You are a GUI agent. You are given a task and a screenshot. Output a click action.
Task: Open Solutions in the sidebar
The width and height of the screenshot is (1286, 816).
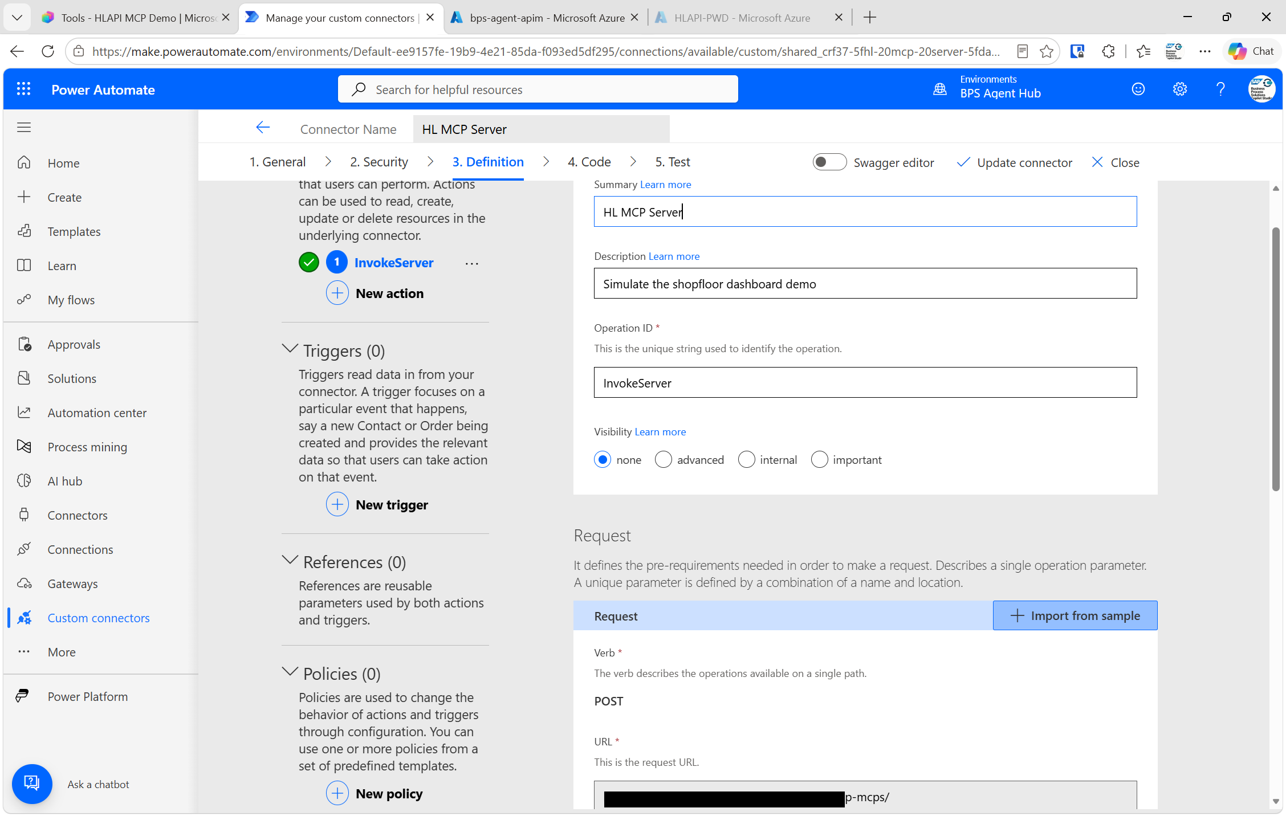point(72,378)
